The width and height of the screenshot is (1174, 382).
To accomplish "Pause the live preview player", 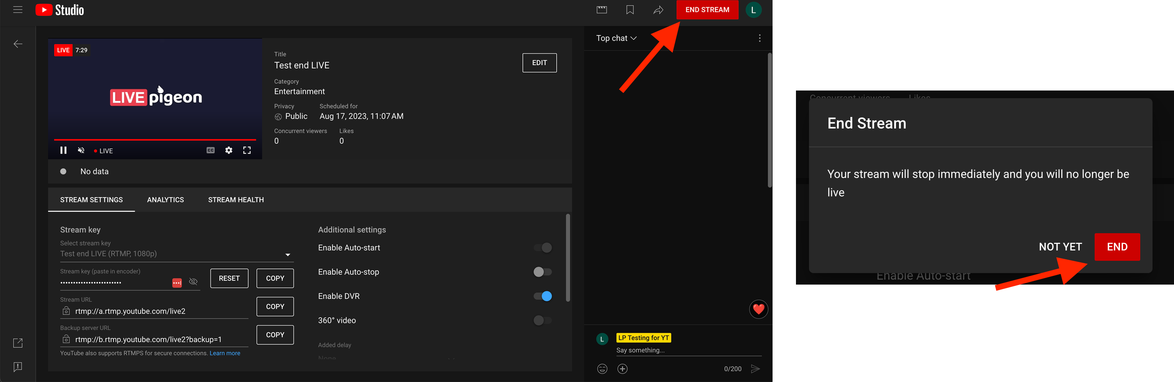I will (x=63, y=150).
